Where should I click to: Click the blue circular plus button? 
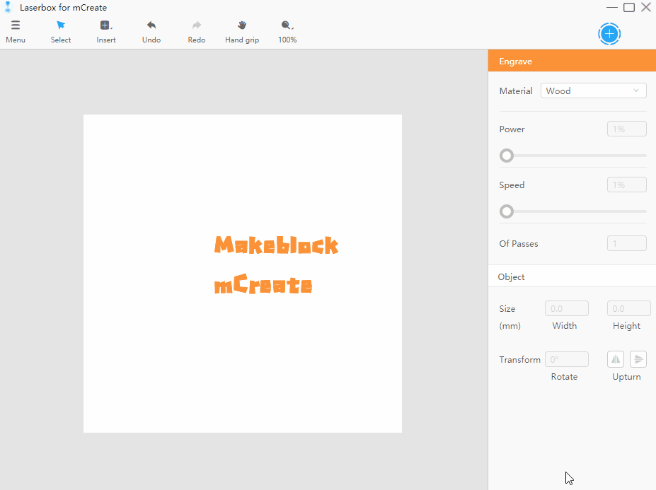pyautogui.click(x=609, y=34)
